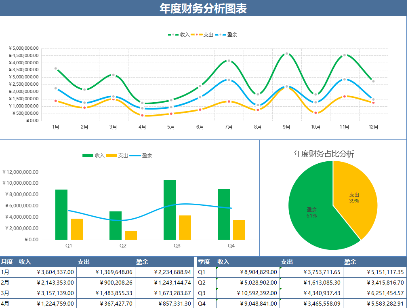Select cell ¥3,604,337.00
This screenshot has width=408, height=308.
click(x=47, y=272)
